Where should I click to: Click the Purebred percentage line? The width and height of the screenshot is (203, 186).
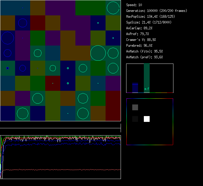point(139,46)
